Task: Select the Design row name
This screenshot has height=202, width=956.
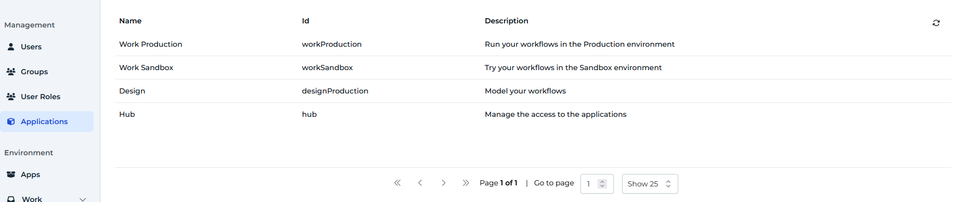Action: pos(132,91)
